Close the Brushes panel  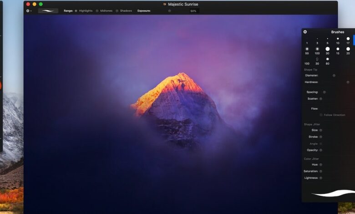point(305,32)
